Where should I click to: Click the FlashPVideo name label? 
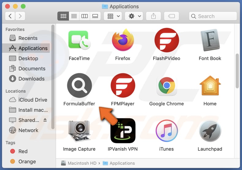click(167, 58)
